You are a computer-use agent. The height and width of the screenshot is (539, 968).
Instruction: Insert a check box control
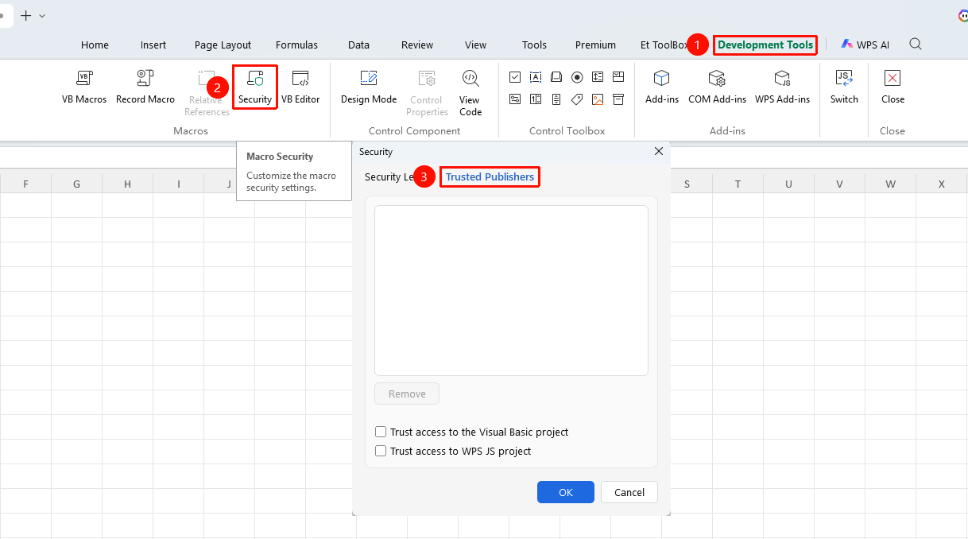coord(515,77)
